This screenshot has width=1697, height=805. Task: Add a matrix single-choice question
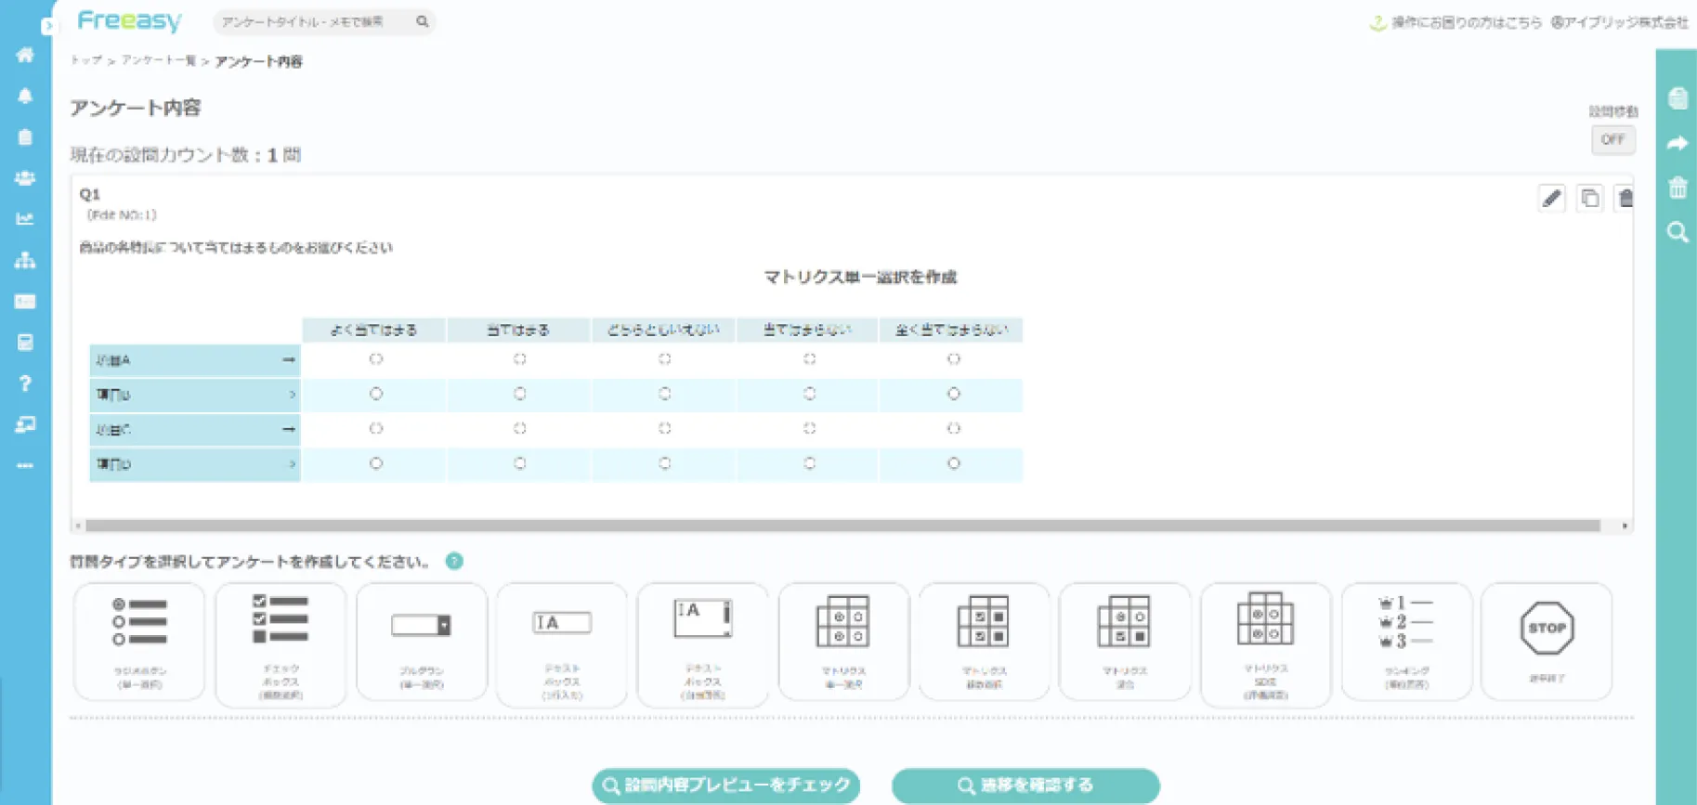pyautogui.click(x=843, y=642)
